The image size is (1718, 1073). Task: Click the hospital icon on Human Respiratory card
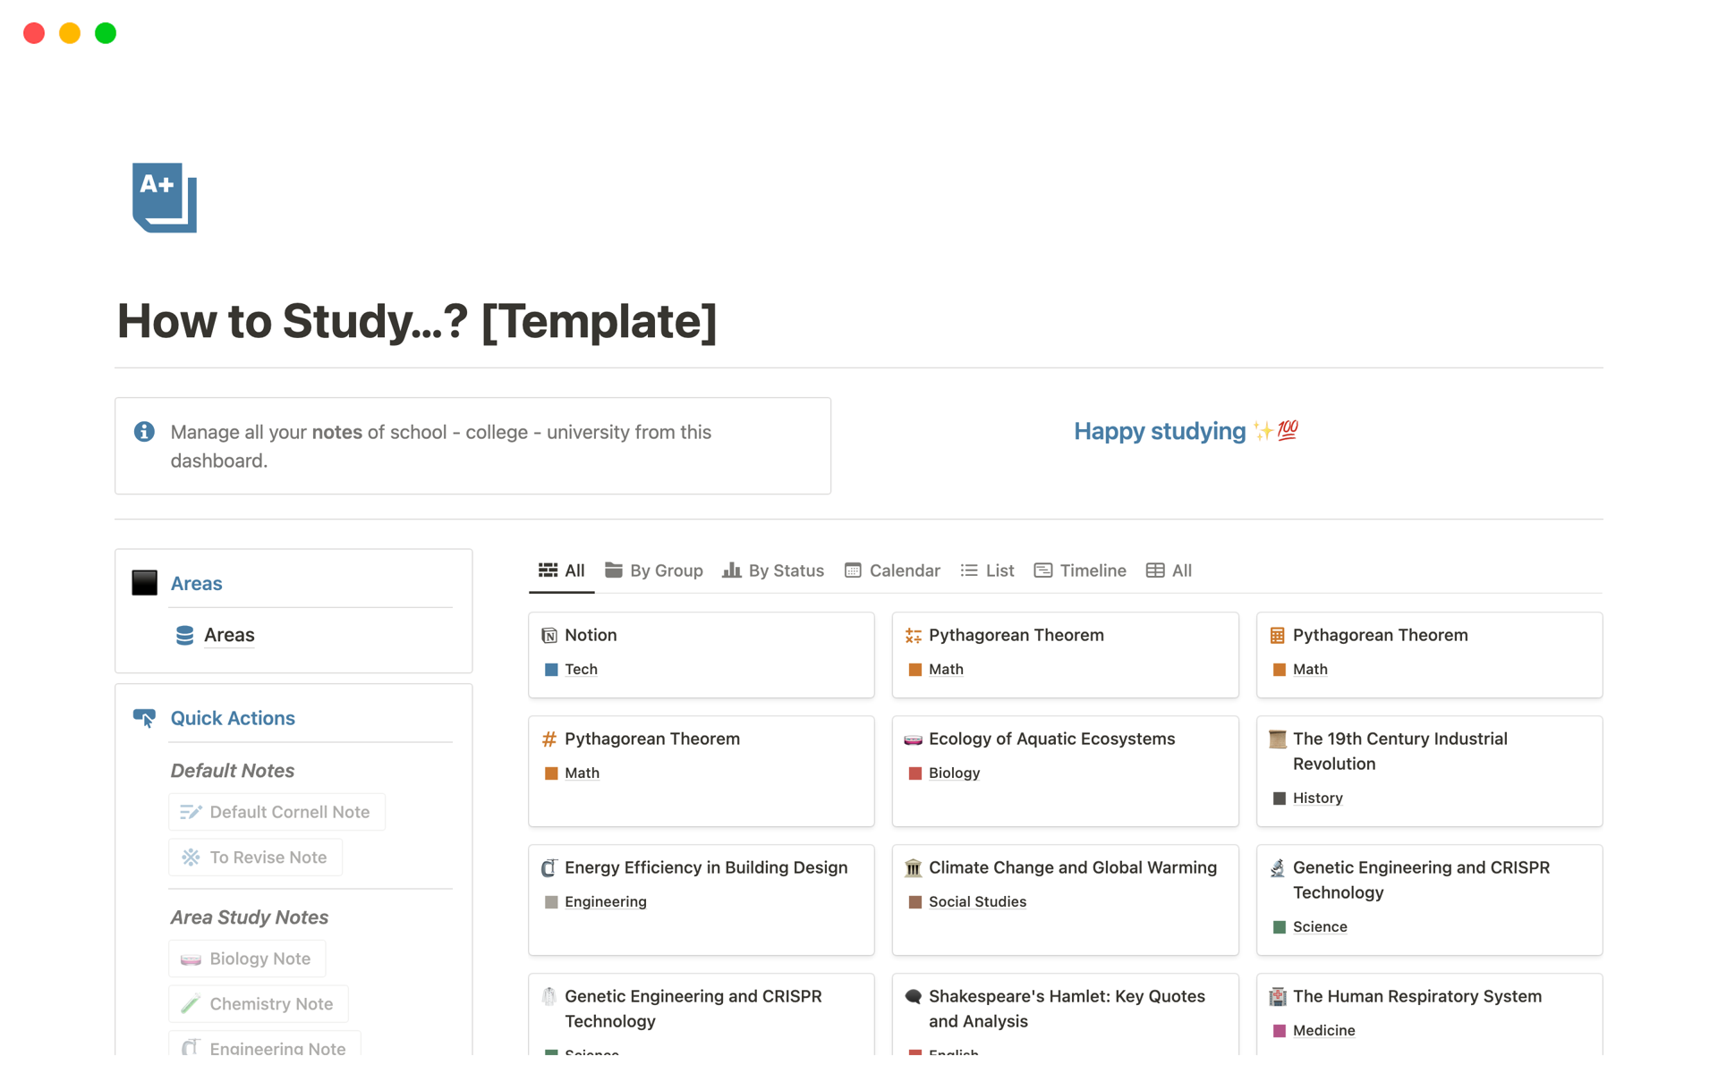1277,996
